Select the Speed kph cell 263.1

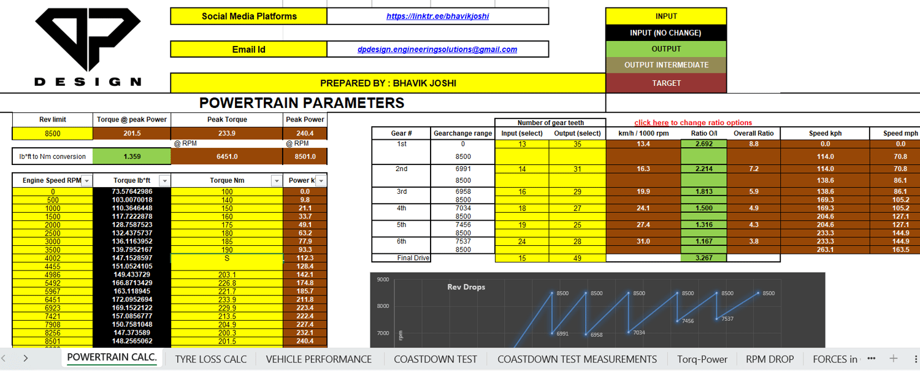pyautogui.click(x=825, y=250)
